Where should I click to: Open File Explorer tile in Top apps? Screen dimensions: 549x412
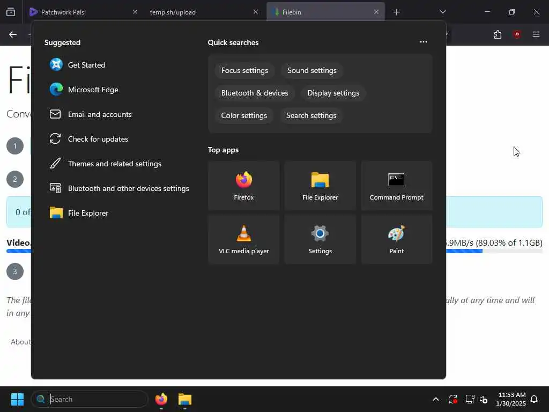point(320,186)
